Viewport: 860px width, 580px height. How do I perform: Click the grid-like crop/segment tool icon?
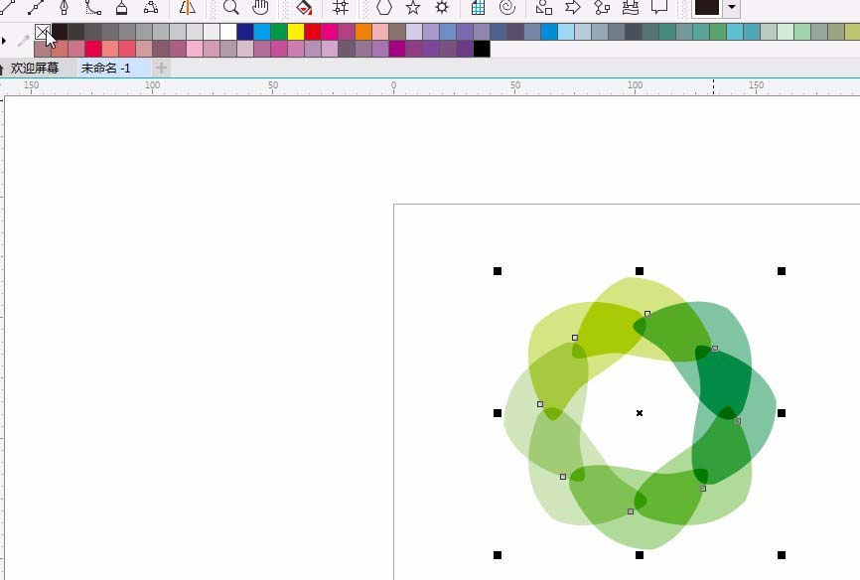(x=341, y=7)
